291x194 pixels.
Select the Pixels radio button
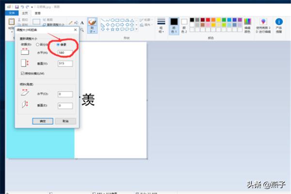pos(58,45)
